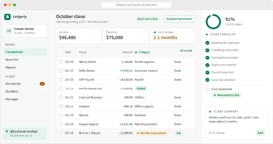Click the Insurance income category cell
The height and width of the screenshot is (144, 273).
146,71
